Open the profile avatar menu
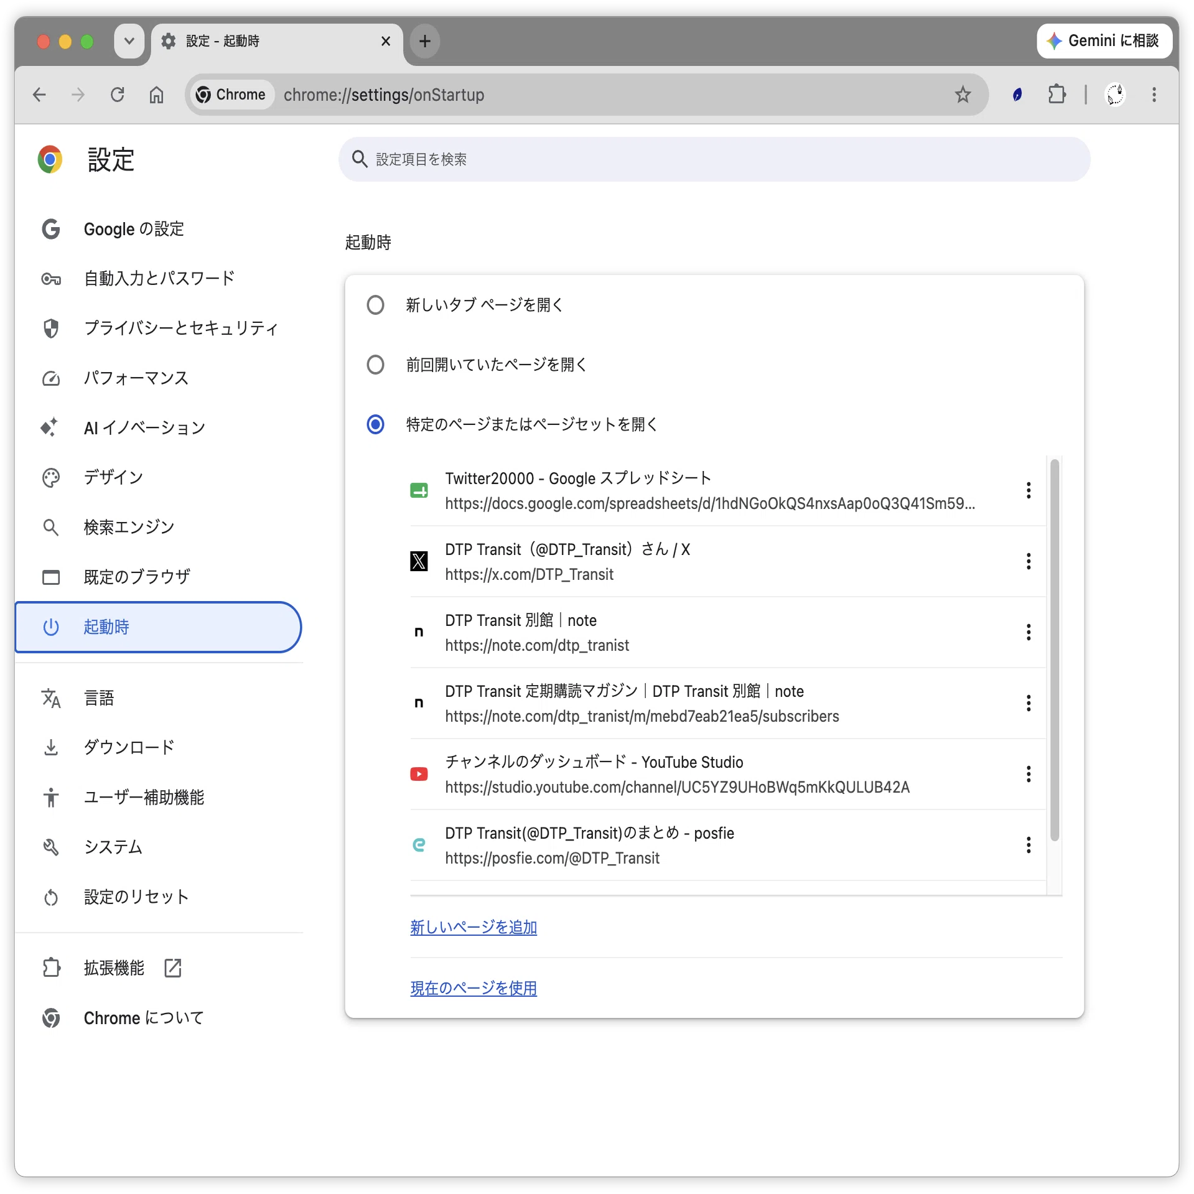The height and width of the screenshot is (1194, 1194). (x=1115, y=95)
